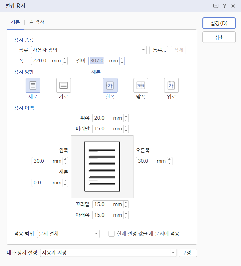The height and width of the screenshot is (266, 241).
Task: Click the page layout preview thumbnail
Action: click(102, 167)
